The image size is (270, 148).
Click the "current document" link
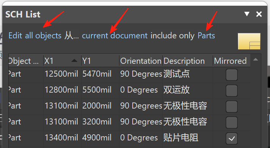[115, 36]
